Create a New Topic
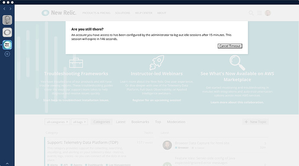 point(256,122)
